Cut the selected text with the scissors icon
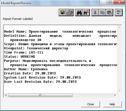 pos(95,13)
